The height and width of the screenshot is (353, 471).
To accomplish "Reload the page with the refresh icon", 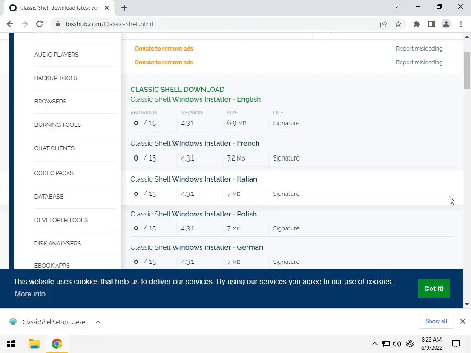I will [40, 24].
